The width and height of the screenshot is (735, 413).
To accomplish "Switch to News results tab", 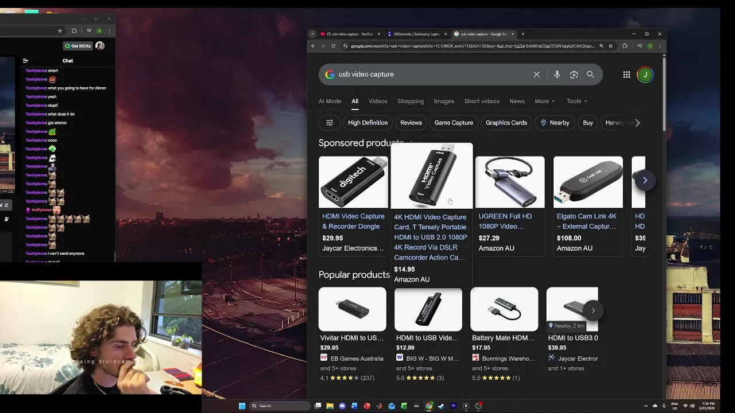I will click(517, 102).
